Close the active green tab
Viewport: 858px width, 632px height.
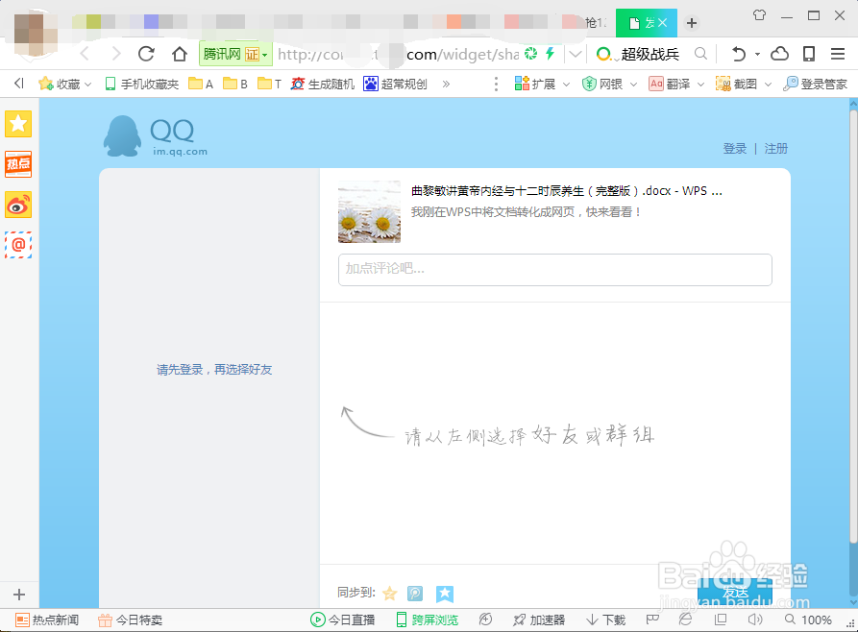[662, 23]
